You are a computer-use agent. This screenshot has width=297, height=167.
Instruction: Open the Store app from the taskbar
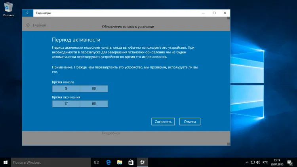131,162
